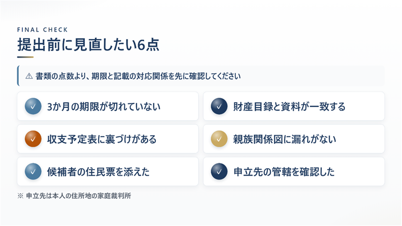Click the title 提出前に見直したい6点
The height and width of the screenshot is (226, 402).
pos(88,45)
